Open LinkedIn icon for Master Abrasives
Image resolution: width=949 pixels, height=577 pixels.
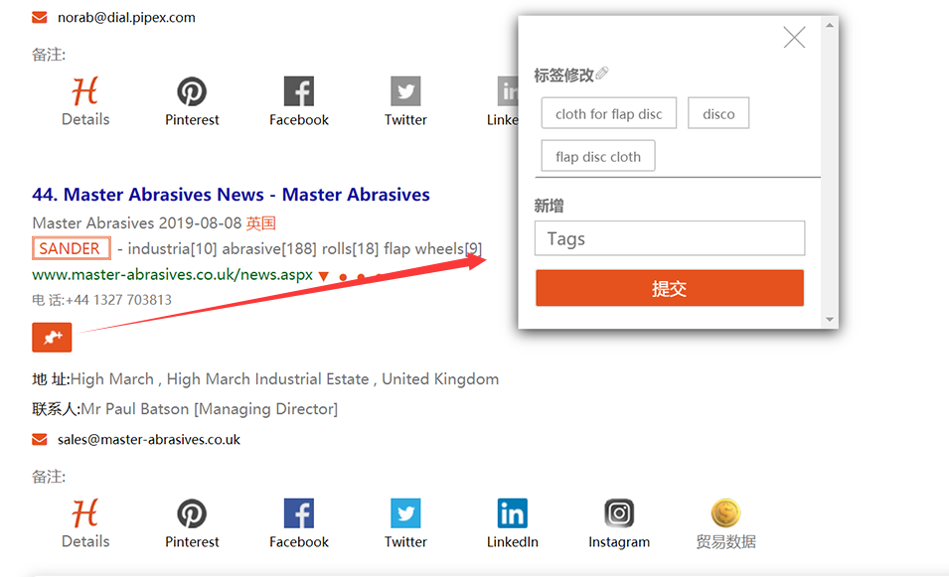pyautogui.click(x=512, y=513)
